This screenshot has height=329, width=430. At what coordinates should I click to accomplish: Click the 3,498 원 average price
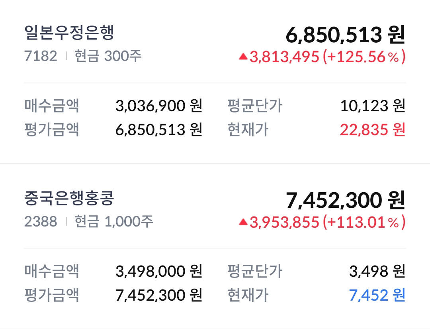377,272
